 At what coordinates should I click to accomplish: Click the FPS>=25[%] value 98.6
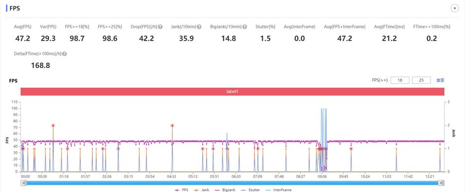click(x=110, y=38)
